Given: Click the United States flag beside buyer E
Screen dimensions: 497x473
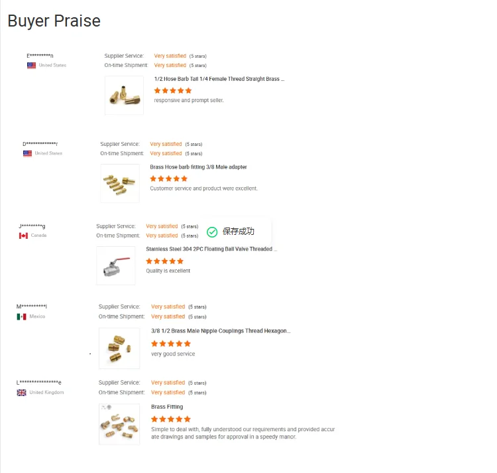Looking at the screenshot, I should 31,66.
